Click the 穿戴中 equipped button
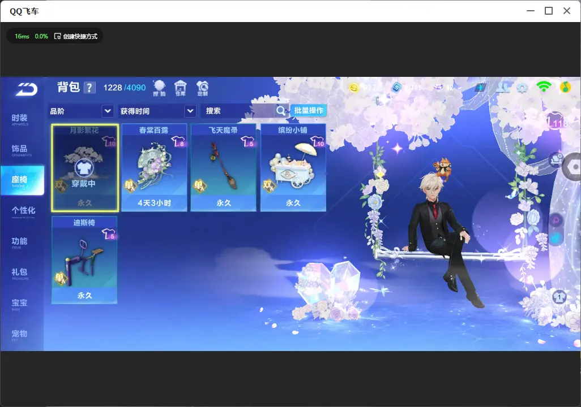 coord(84,173)
